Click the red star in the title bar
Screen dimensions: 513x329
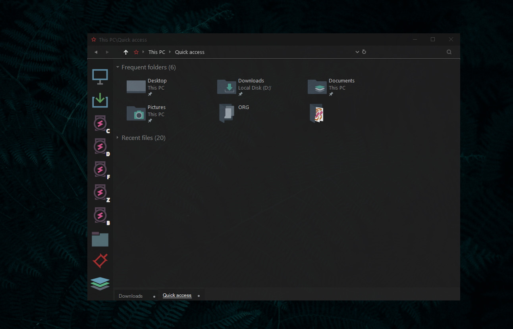tap(94, 40)
